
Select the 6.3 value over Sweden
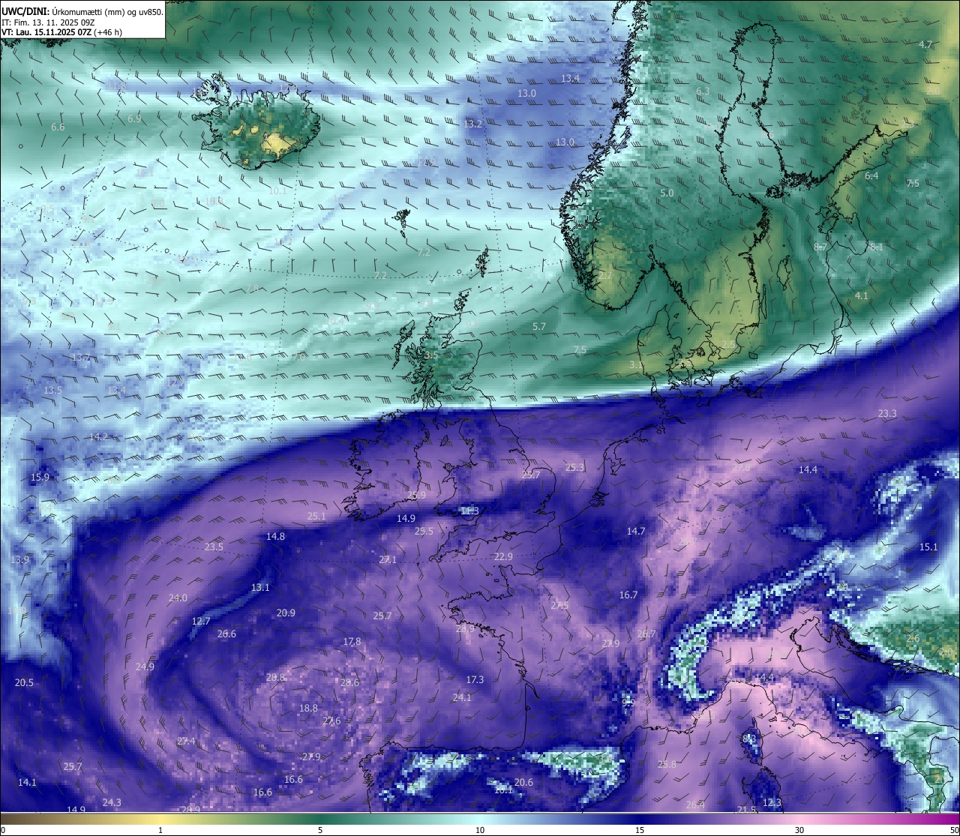(x=703, y=91)
